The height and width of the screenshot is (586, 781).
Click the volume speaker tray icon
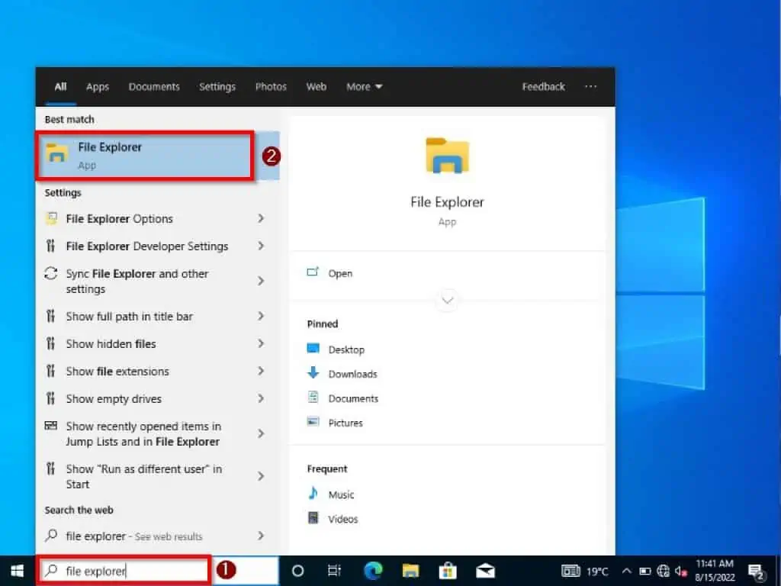[x=681, y=571]
